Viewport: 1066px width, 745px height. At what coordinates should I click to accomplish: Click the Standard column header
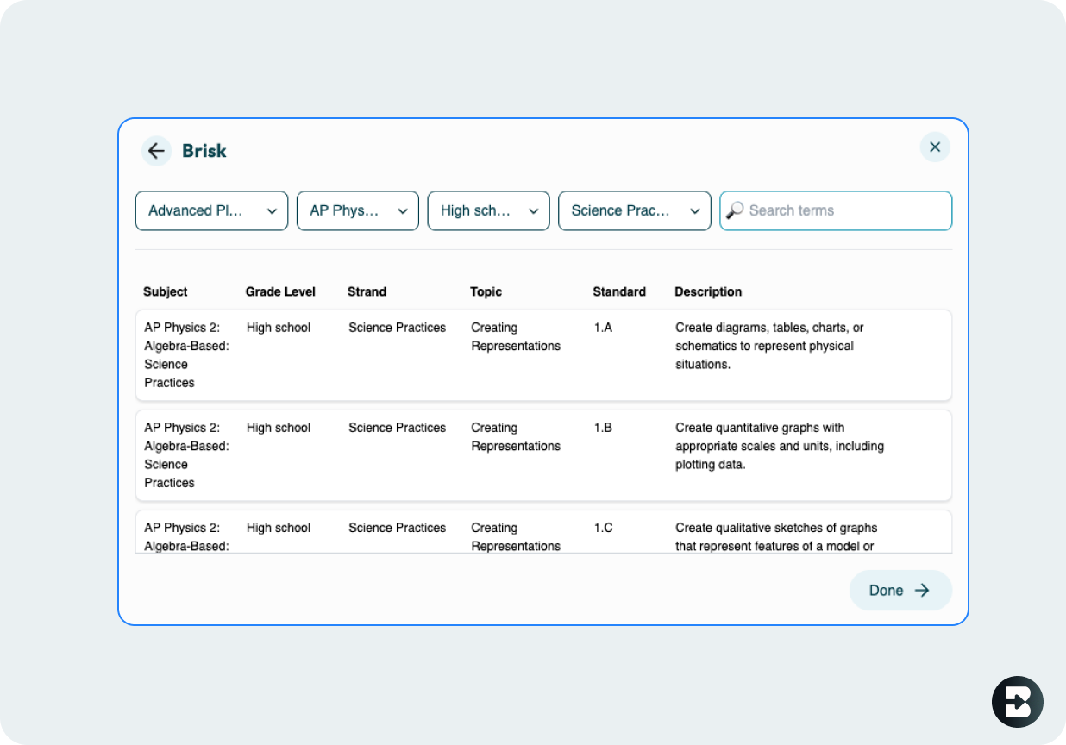[x=619, y=291]
